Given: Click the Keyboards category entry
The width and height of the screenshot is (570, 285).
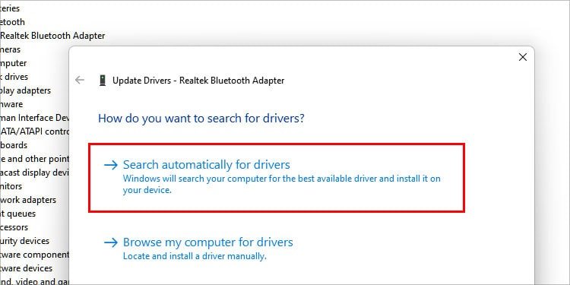Looking at the screenshot, I should 14,145.
